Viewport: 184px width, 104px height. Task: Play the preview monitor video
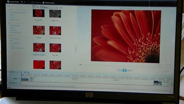[x=124, y=70]
